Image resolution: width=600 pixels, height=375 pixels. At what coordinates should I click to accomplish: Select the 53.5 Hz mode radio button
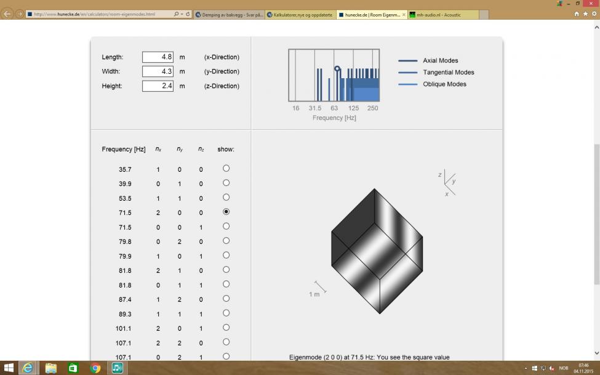(226, 197)
